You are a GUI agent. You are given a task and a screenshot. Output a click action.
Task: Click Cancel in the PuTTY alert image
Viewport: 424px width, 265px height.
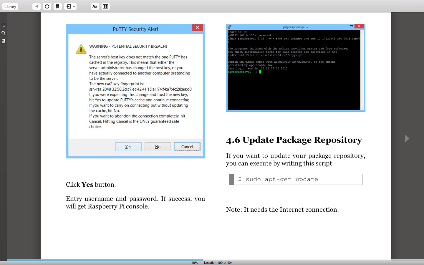pos(187,147)
